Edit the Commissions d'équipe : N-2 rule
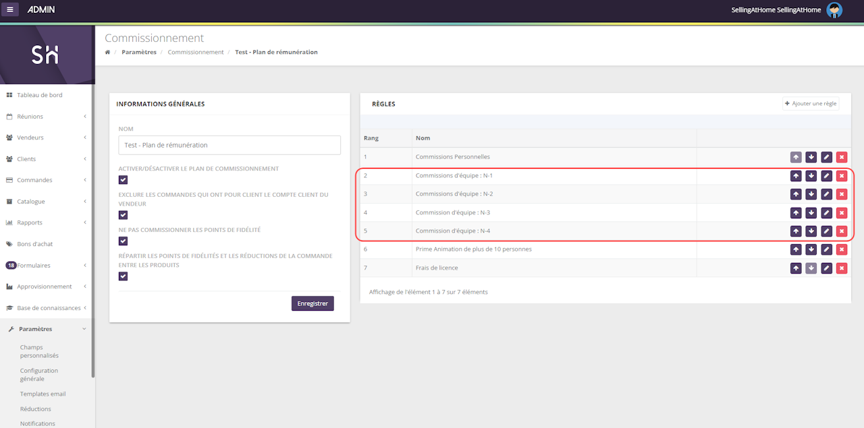This screenshot has height=428, width=864. 826,194
